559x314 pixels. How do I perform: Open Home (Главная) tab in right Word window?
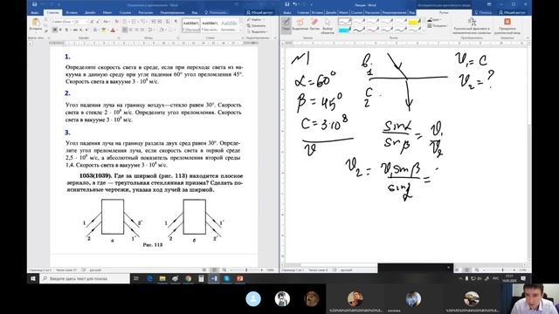[303, 12]
